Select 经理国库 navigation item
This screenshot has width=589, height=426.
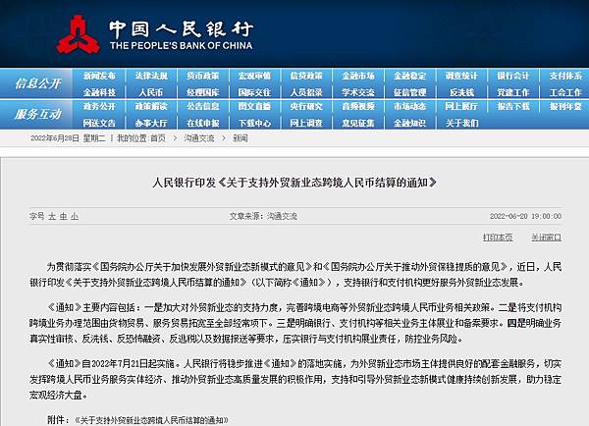coord(203,92)
